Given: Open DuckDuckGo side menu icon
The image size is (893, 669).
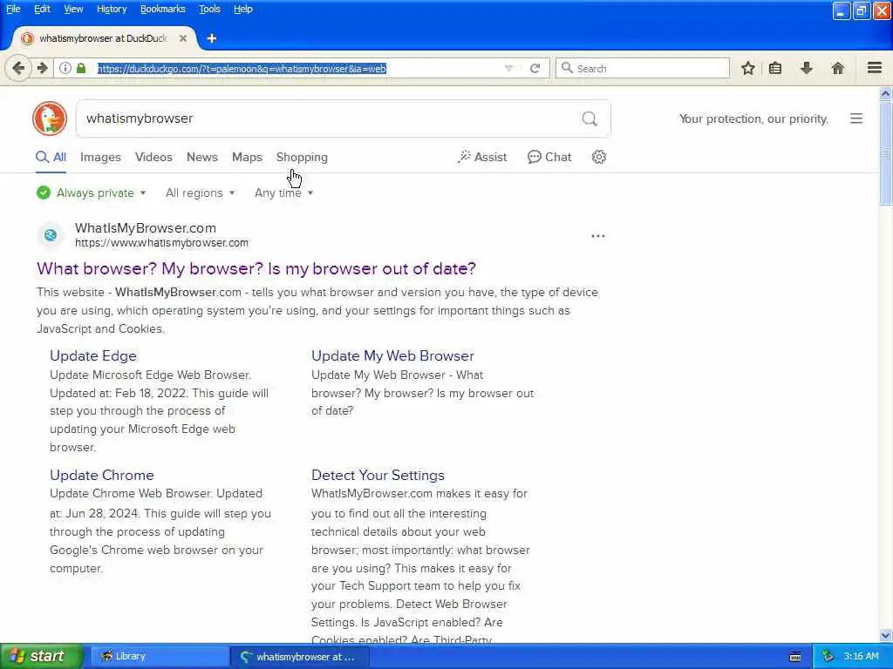Looking at the screenshot, I should 856,118.
